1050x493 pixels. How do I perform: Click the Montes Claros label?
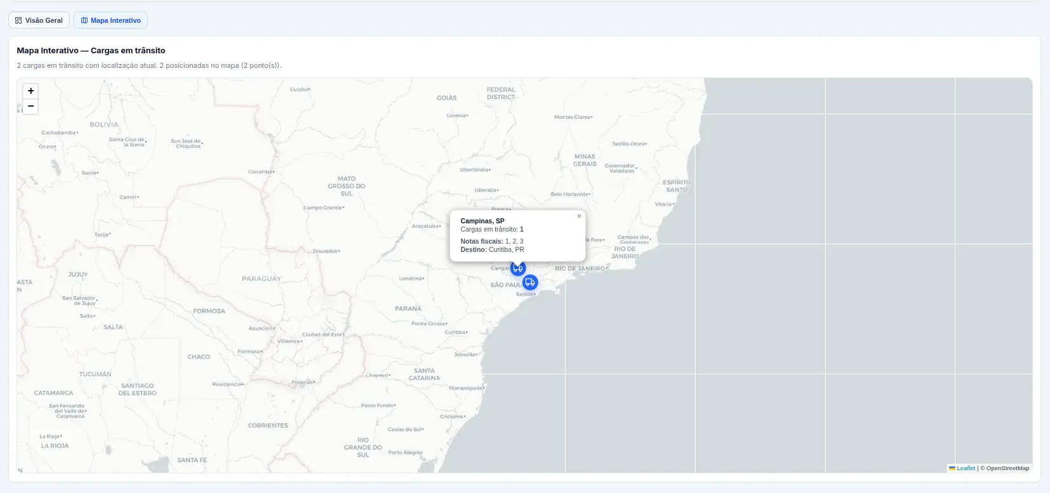pyautogui.click(x=573, y=117)
